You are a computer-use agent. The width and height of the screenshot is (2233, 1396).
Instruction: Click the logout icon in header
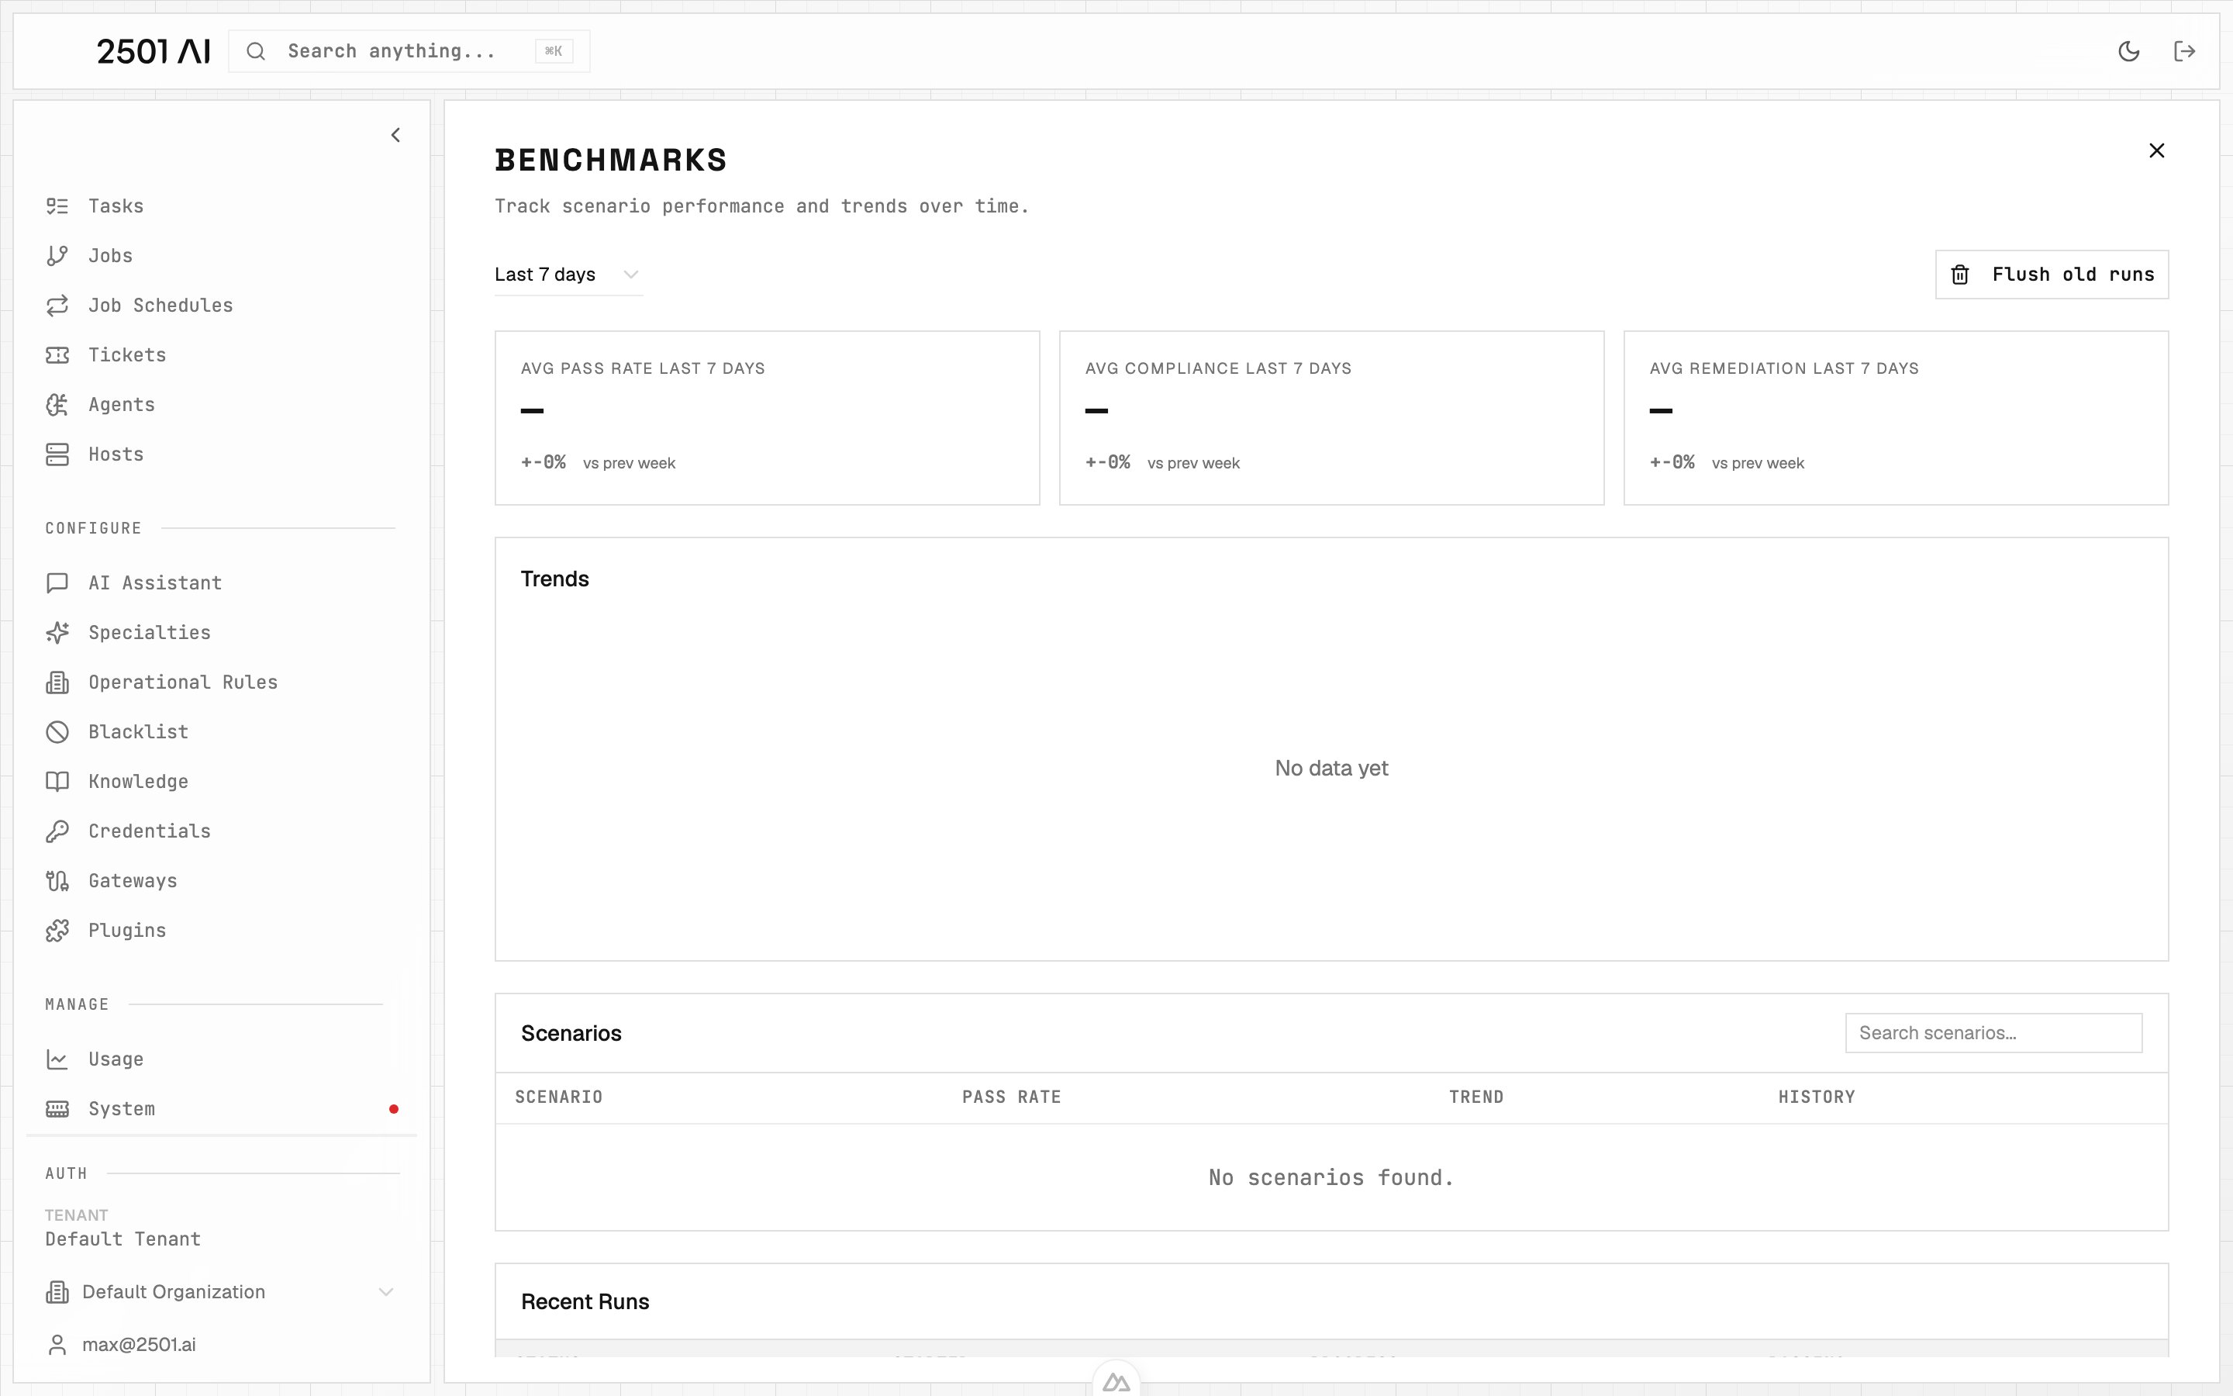pyautogui.click(x=2184, y=50)
